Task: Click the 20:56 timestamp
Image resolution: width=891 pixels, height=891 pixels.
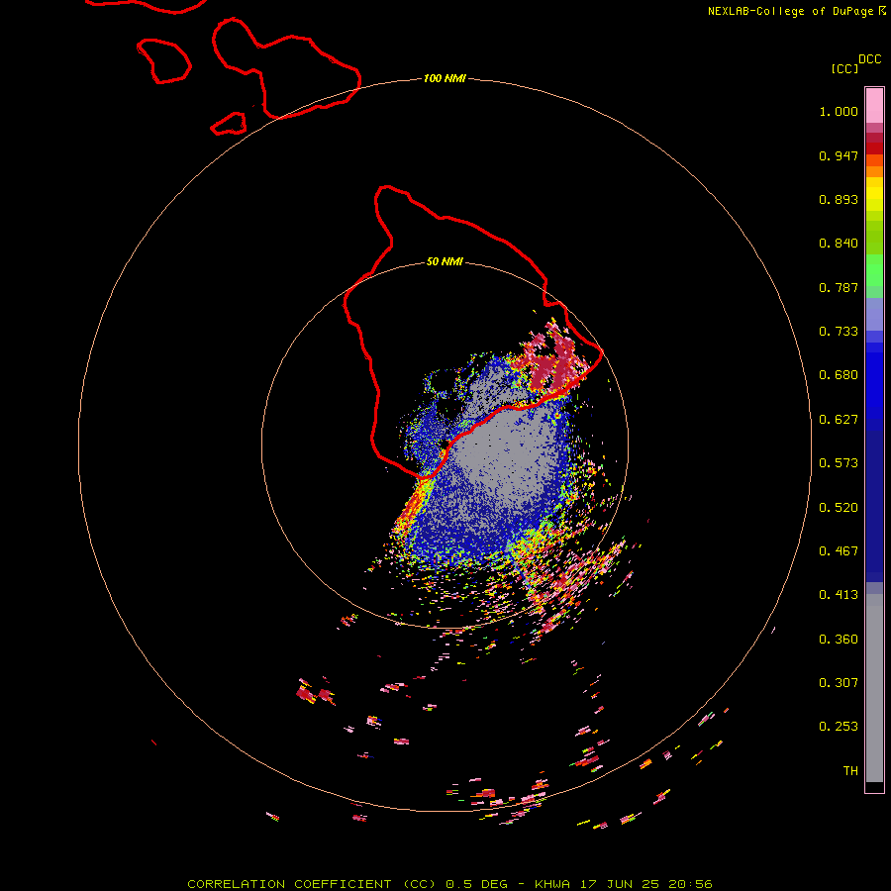Action: (690, 884)
